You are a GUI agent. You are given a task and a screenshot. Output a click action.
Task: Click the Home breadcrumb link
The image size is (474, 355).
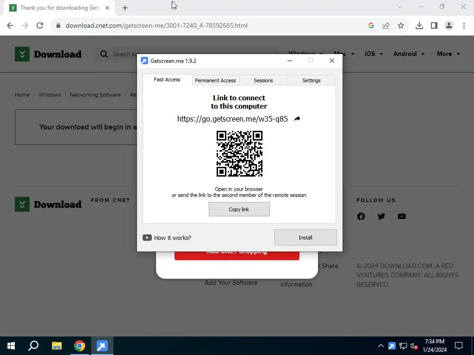(22, 95)
